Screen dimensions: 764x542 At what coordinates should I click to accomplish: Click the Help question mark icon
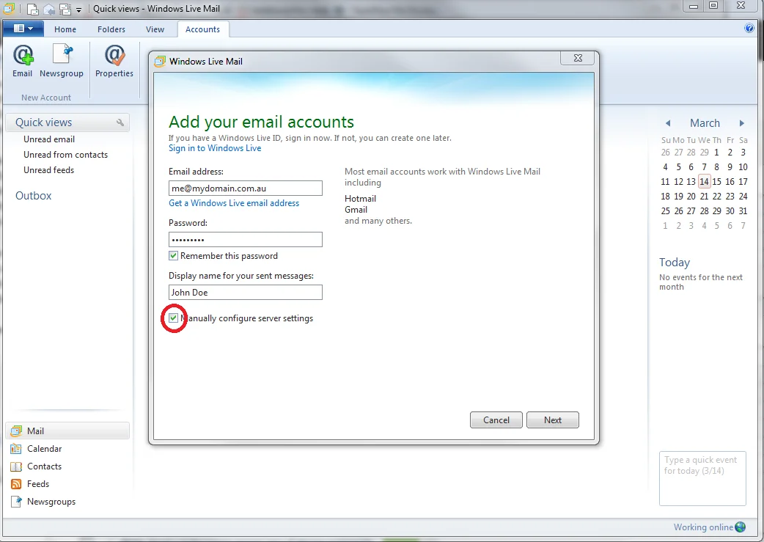pos(749,29)
